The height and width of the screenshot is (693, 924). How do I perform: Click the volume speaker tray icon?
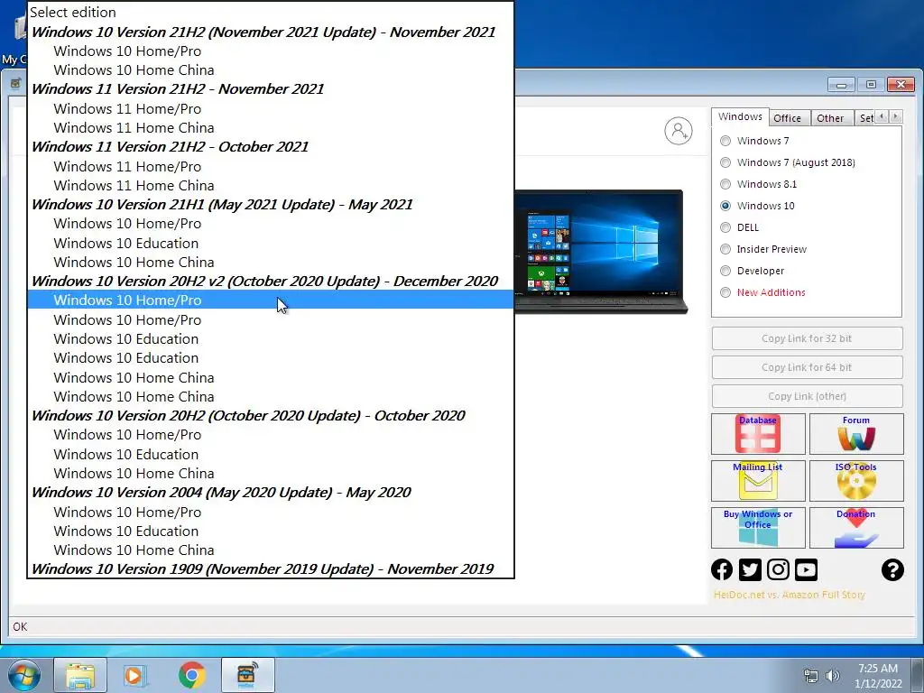(x=833, y=676)
